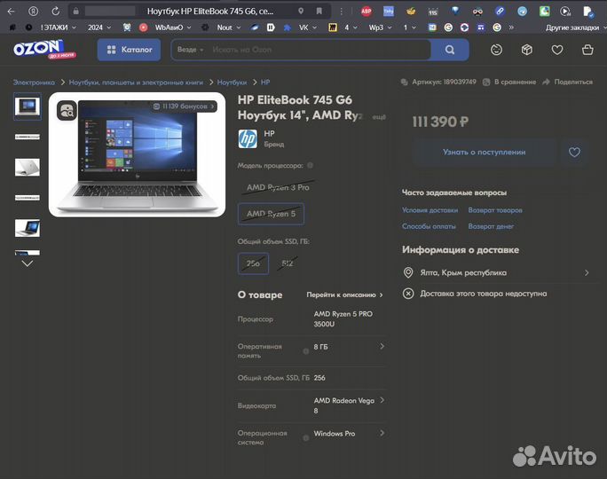Open Возврат денег link
This screenshot has height=479, width=607.
pyautogui.click(x=491, y=226)
